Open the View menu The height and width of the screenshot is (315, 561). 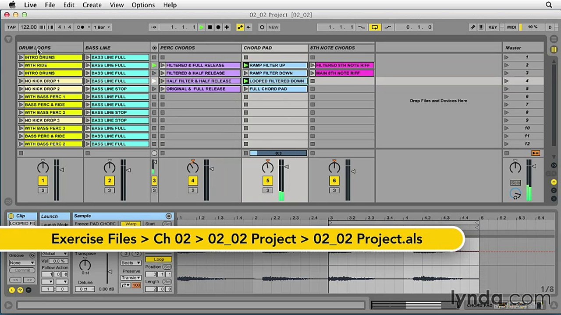pos(117,5)
